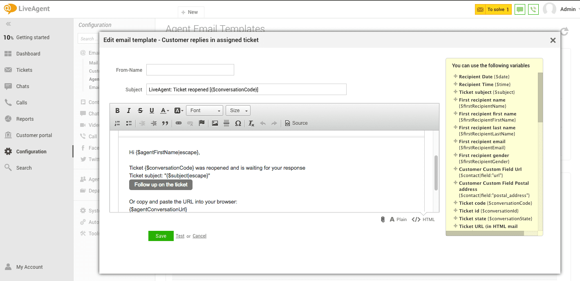Open the Reports section
The image size is (580, 281).
pos(26,119)
